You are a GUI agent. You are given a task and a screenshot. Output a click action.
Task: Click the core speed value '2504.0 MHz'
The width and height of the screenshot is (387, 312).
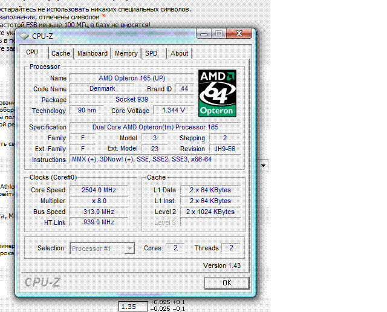pos(99,190)
